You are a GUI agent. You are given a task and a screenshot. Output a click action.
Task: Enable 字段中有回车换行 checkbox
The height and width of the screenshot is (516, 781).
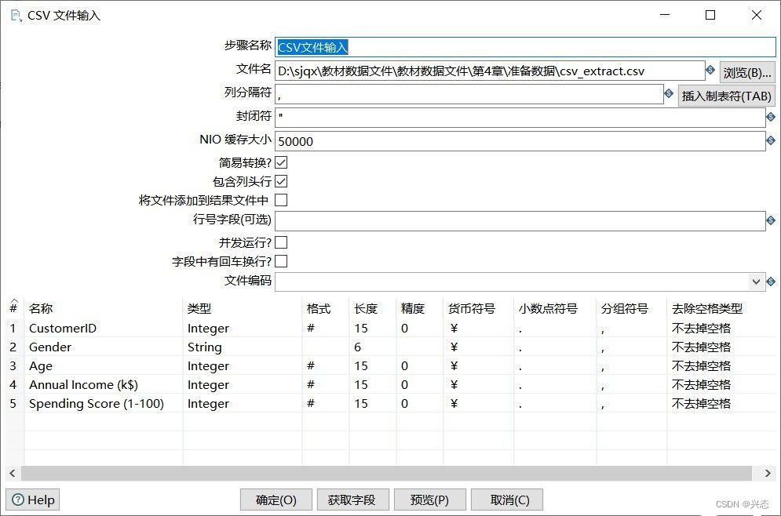(282, 261)
